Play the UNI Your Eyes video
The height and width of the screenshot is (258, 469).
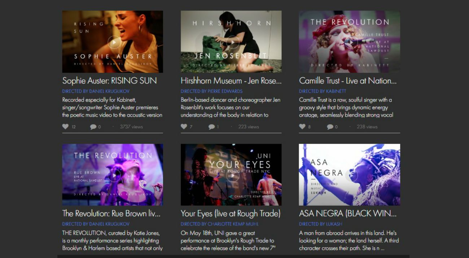coord(233,176)
